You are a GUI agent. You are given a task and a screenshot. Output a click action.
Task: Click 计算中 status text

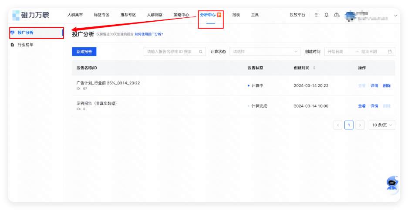click(x=257, y=85)
